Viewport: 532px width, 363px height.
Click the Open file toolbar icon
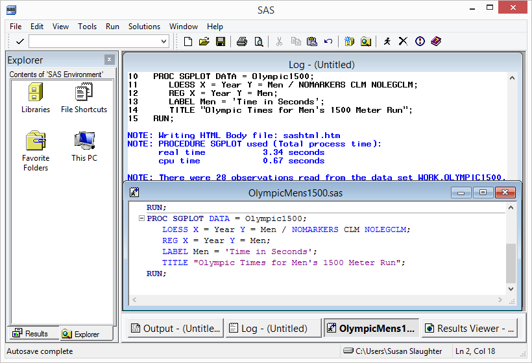tap(204, 41)
